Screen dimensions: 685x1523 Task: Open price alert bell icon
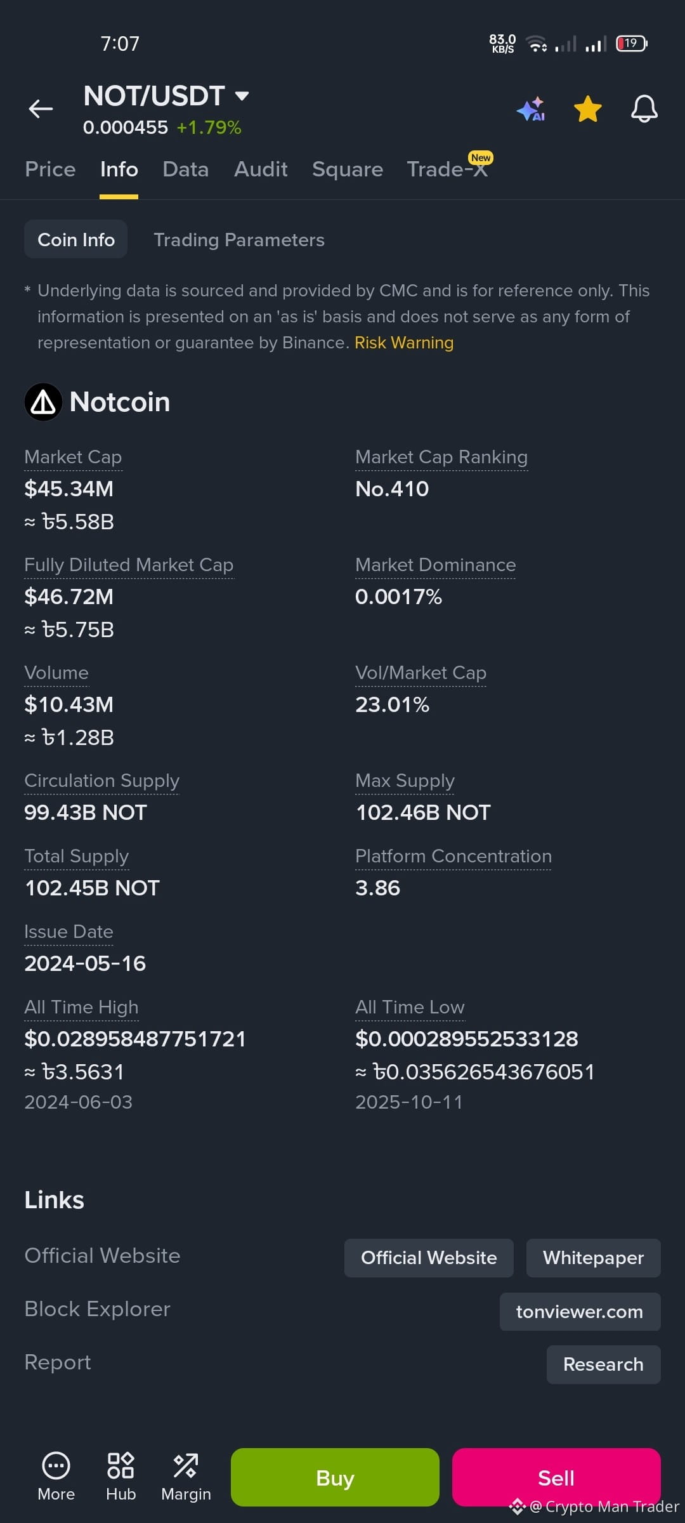(x=644, y=109)
